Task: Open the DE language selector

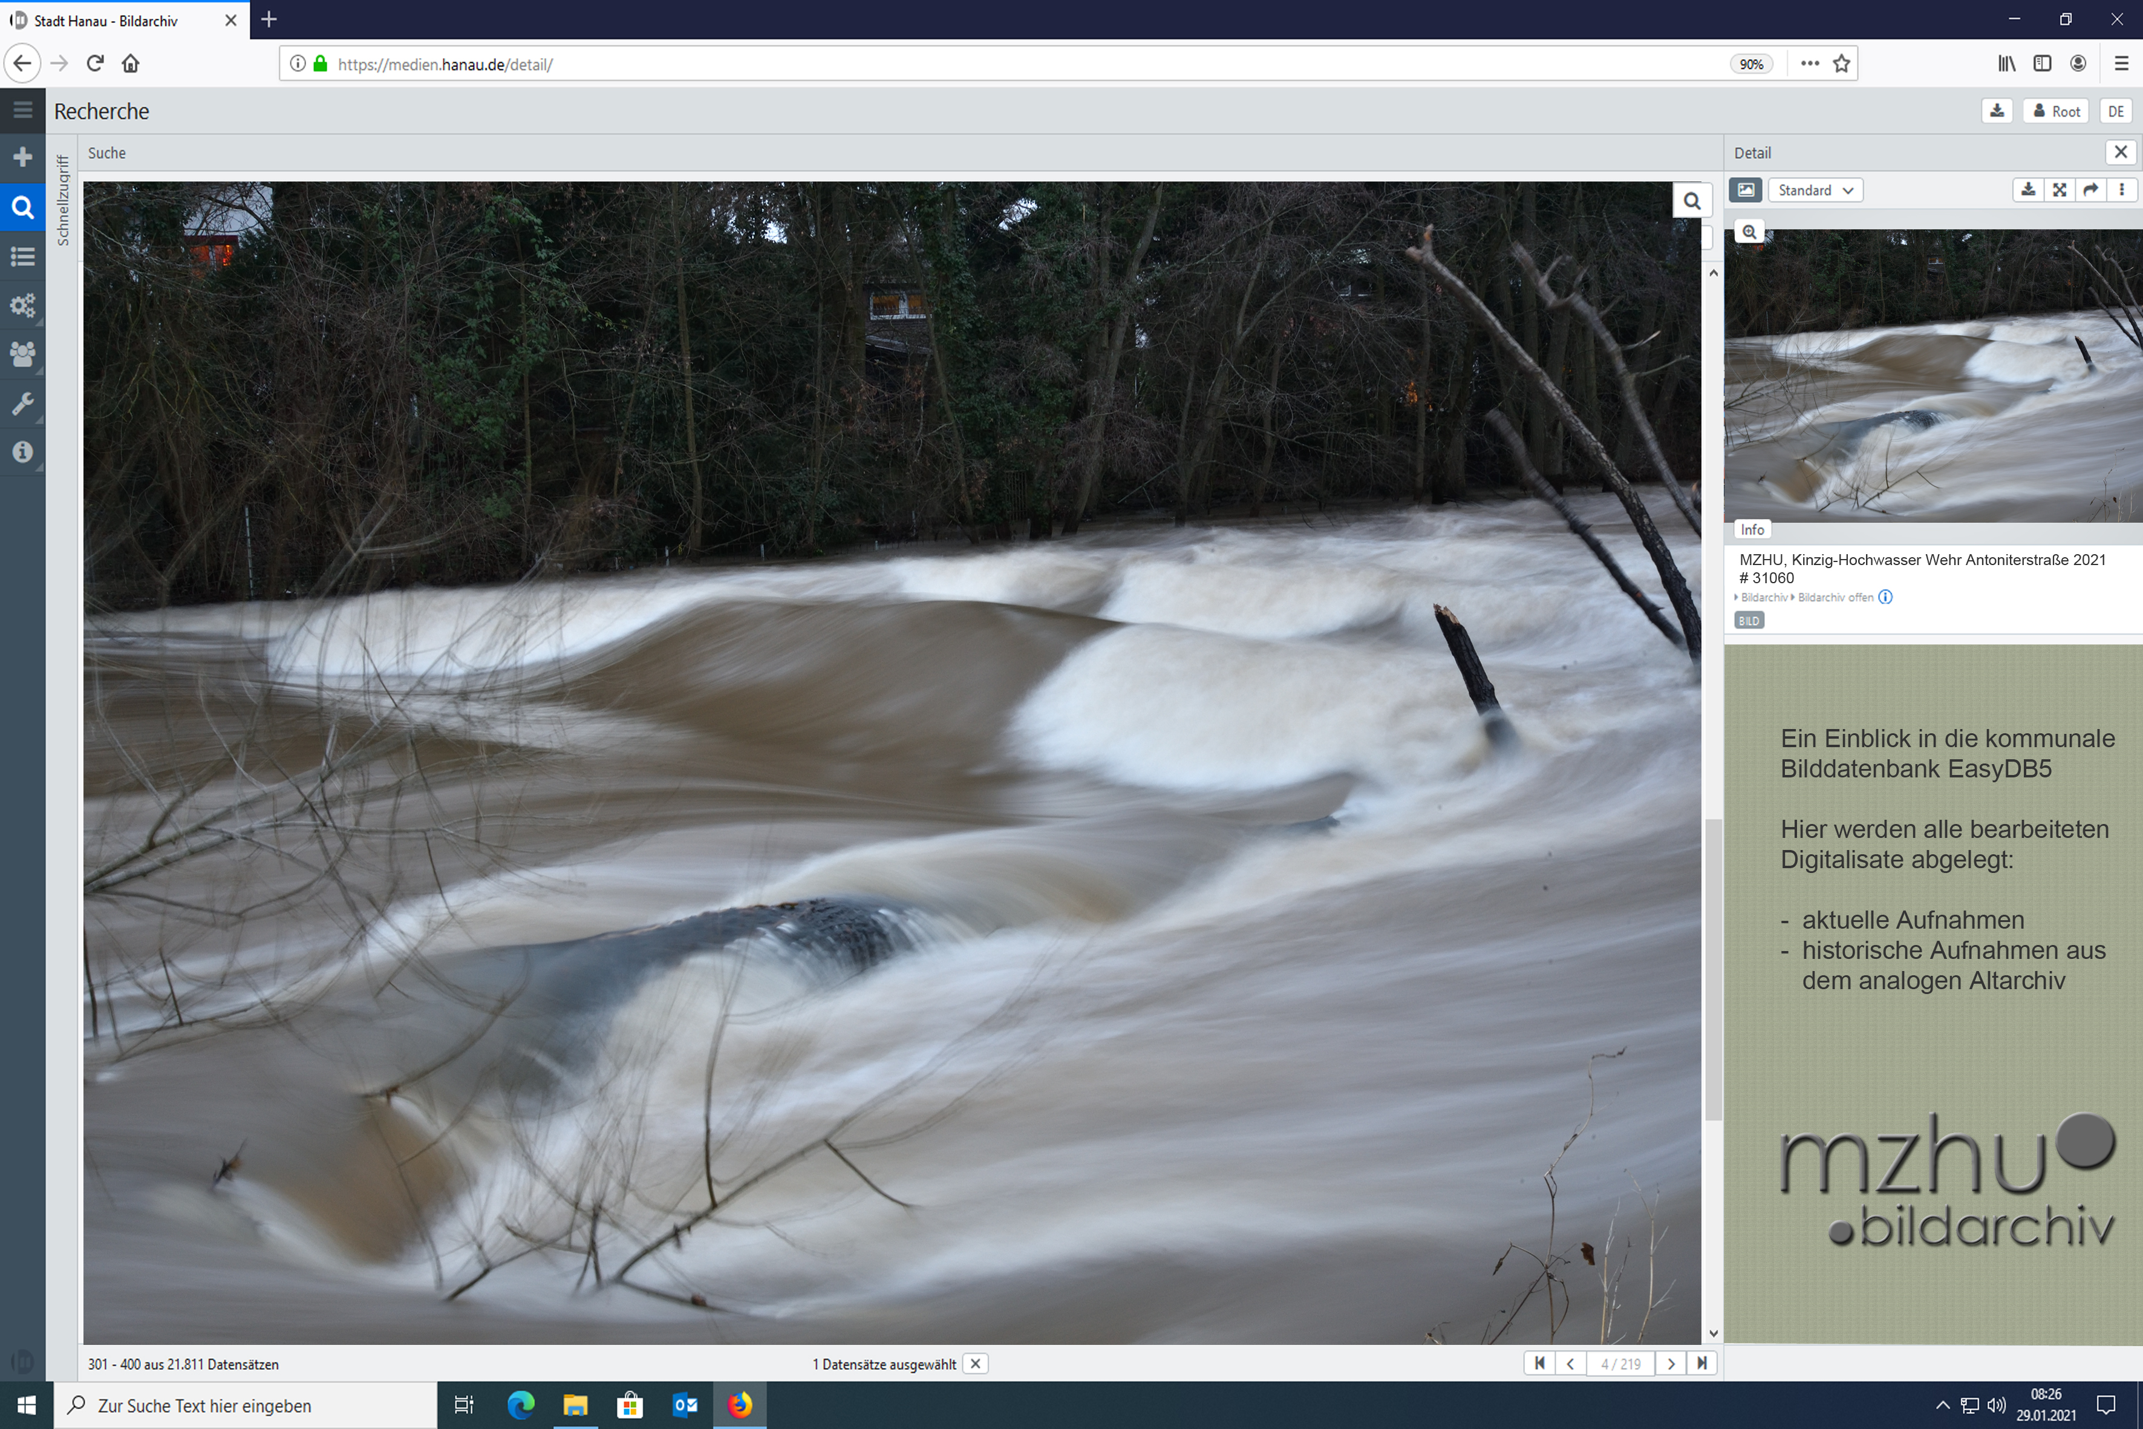Action: click(x=2116, y=111)
